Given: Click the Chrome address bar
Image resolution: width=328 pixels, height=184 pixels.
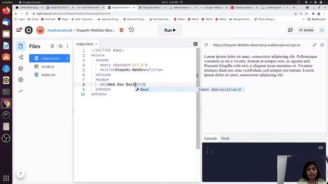Looking at the screenshot, I should pos(163,14).
